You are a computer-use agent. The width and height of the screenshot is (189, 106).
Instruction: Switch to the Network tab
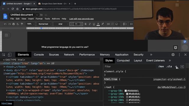coord(69,55)
